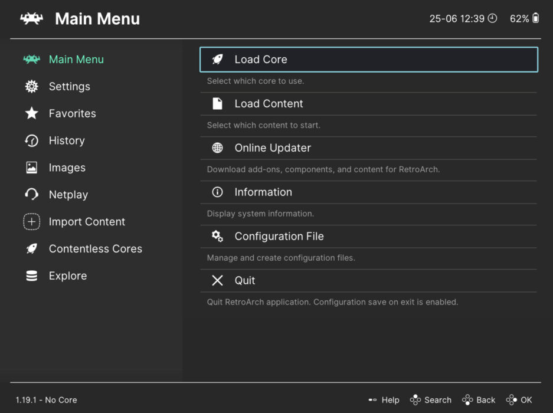The width and height of the screenshot is (553, 413).
Task: Click the Configuration File gear icon
Action: (x=217, y=235)
